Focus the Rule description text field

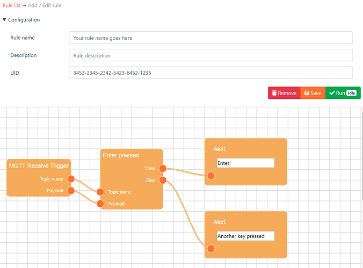210,55
